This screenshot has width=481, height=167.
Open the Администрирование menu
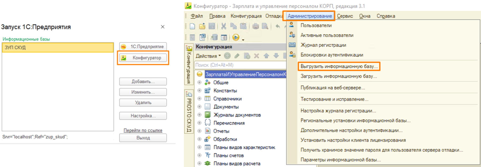point(310,16)
